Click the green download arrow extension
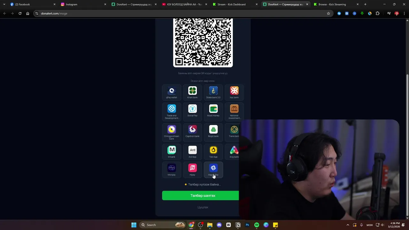The height and width of the screenshot is (230, 409). (362, 13)
